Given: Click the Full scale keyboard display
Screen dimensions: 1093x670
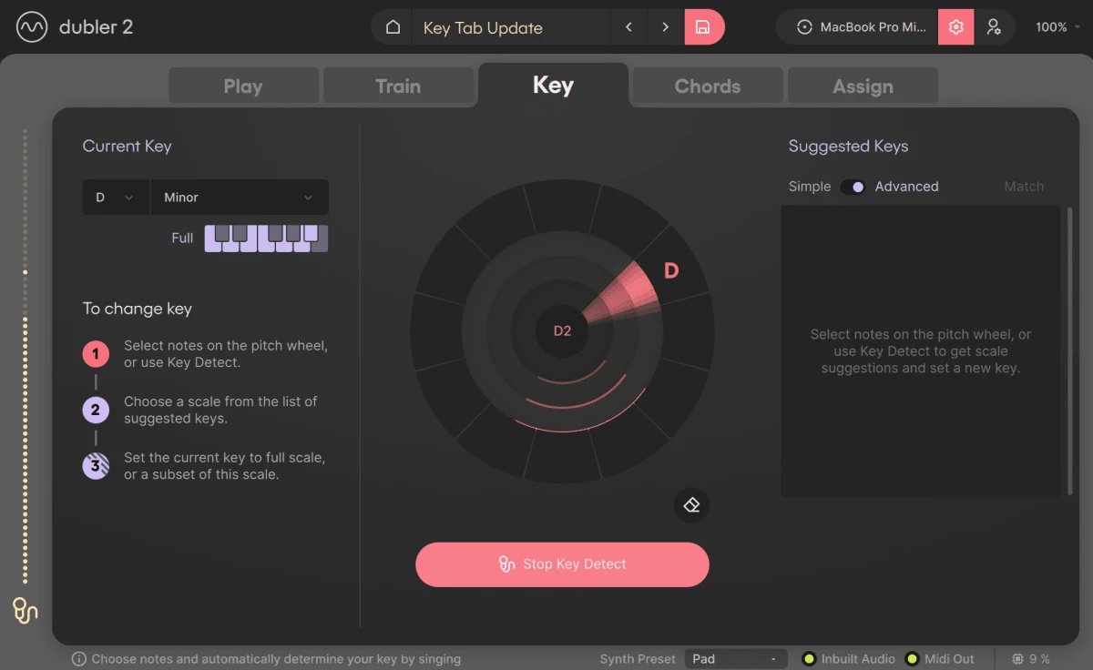Looking at the screenshot, I should (266, 239).
